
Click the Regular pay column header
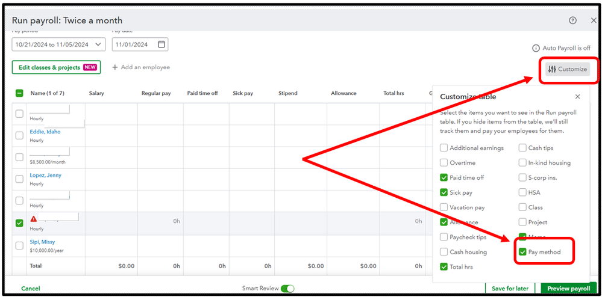tap(156, 93)
